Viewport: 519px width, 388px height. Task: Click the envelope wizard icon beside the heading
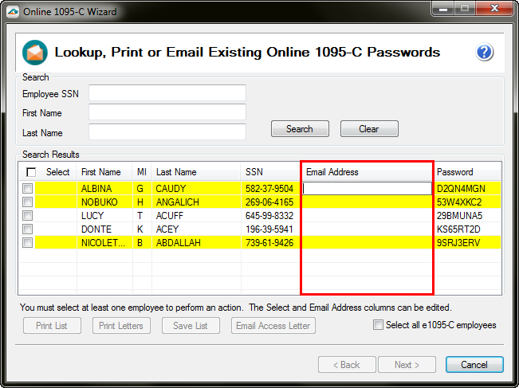[35, 53]
